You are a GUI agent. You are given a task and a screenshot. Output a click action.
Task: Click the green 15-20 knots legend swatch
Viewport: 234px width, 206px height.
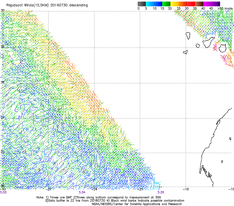click(166, 4)
